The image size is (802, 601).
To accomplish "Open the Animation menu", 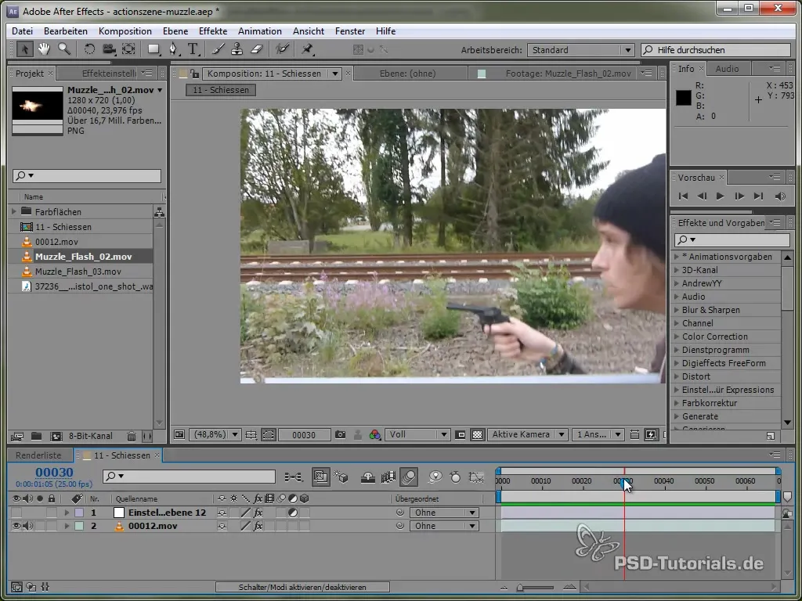I will tap(260, 31).
